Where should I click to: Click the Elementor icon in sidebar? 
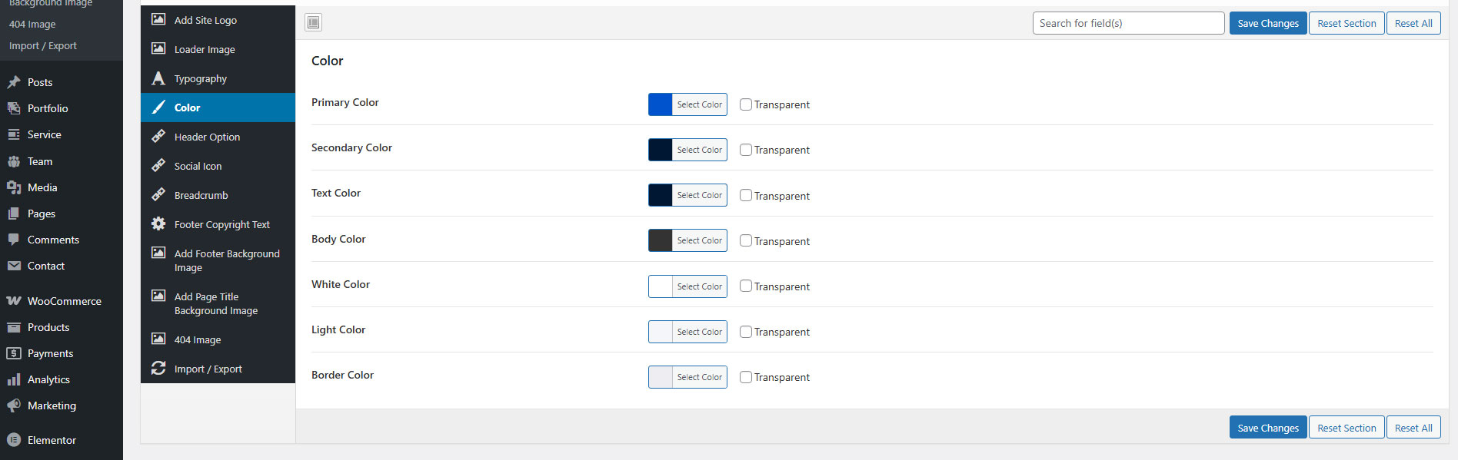14,440
